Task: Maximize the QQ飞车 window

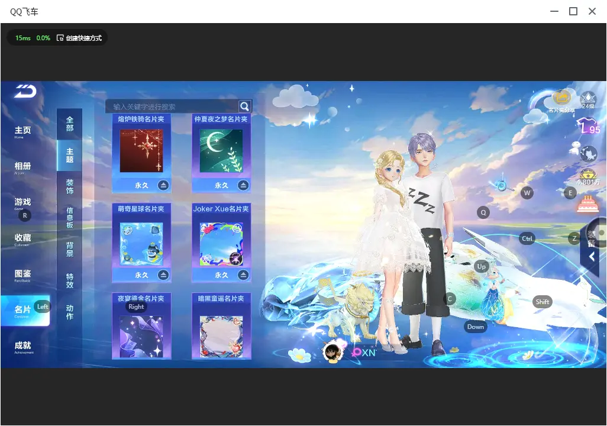Action: tap(573, 11)
